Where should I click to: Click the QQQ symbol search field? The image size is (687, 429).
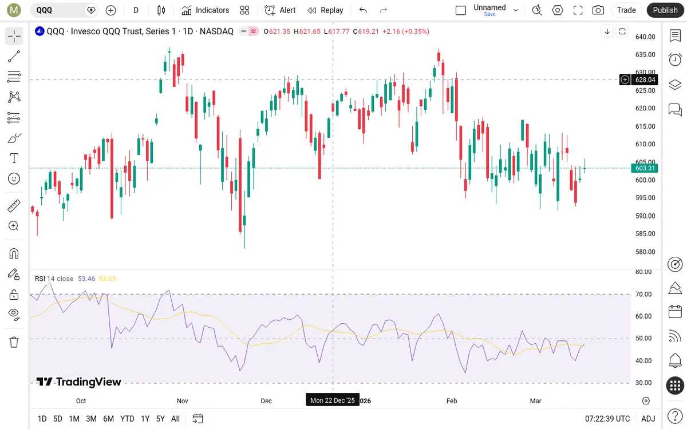[x=64, y=10]
